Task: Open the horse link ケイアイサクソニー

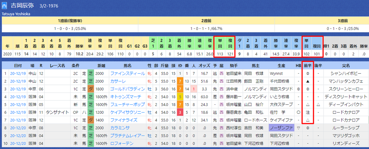Action: 128,112
